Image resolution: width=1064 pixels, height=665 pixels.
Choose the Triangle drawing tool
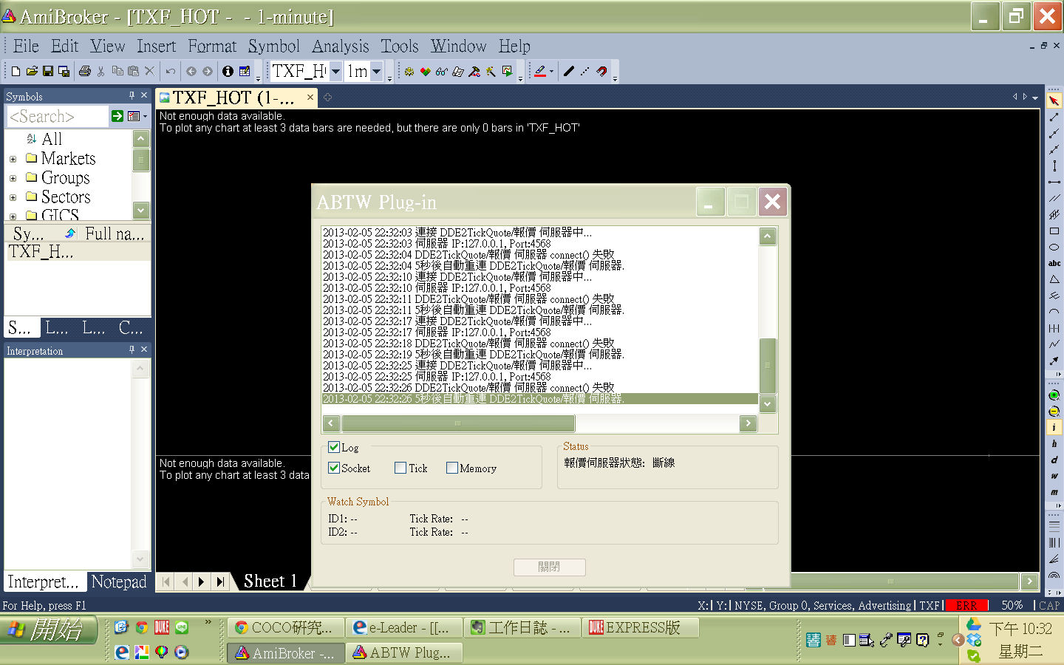tap(1054, 280)
